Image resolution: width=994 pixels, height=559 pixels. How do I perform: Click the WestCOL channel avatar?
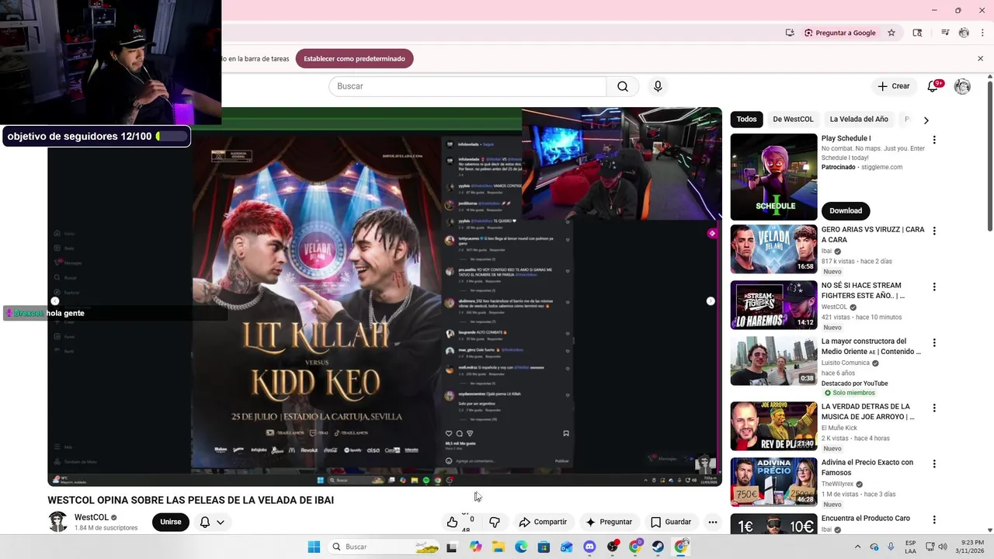[x=57, y=522]
